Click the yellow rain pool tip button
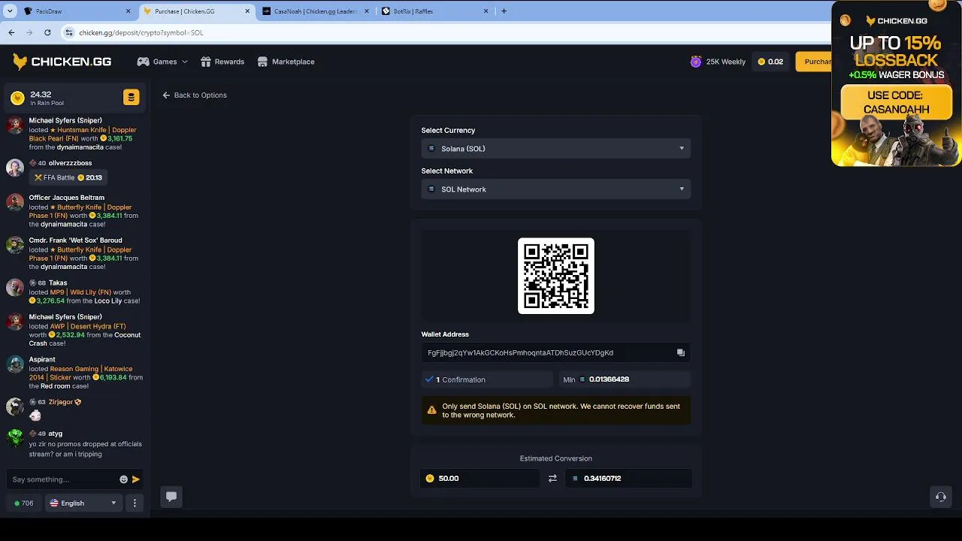962x541 pixels. tap(131, 97)
